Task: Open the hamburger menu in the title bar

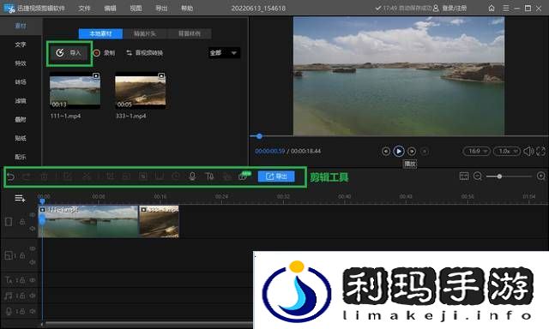Action: (505, 8)
